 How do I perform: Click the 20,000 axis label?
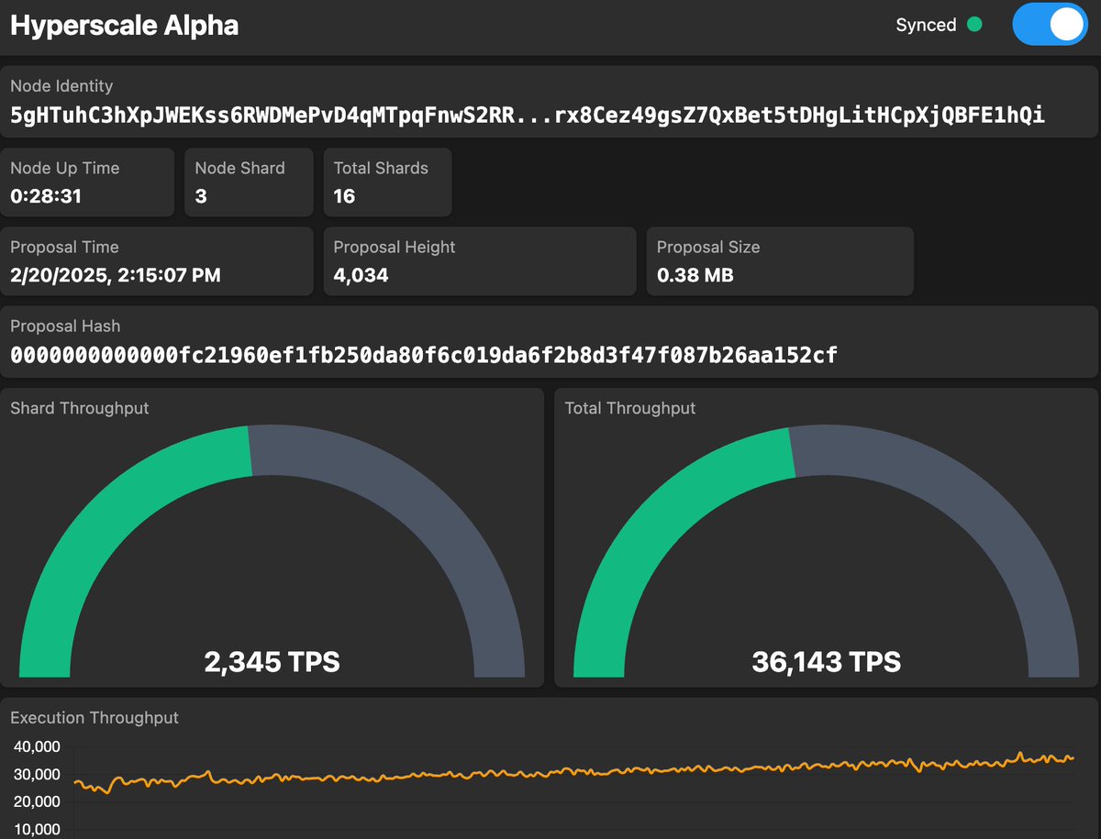click(37, 802)
